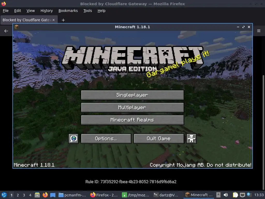The height and width of the screenshot is (199, 265).
Task: Open Firefox History menu
Action: point(47,11)
